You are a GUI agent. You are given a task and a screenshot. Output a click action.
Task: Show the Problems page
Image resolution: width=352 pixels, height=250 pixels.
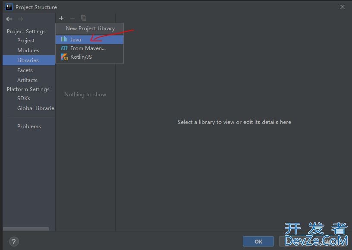[29, 127]
